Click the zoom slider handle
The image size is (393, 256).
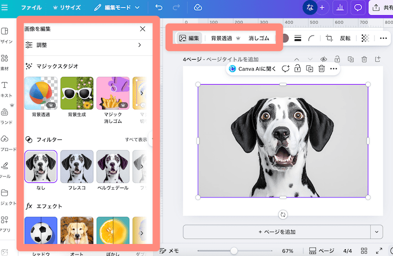point(234,251)
